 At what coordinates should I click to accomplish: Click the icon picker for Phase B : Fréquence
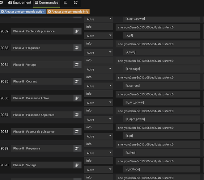pyautogui.click(x=77, y=148)
